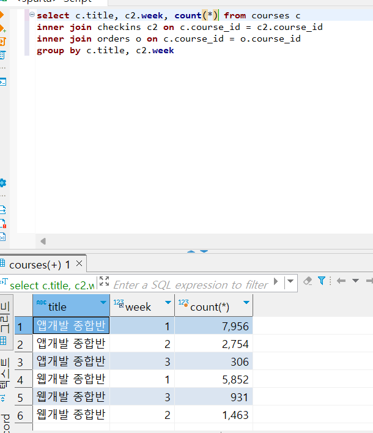Open the filter history dropdown arrow
Image resolution: width=373 pixels, height=433 pixels.
(x=290, y=281)
